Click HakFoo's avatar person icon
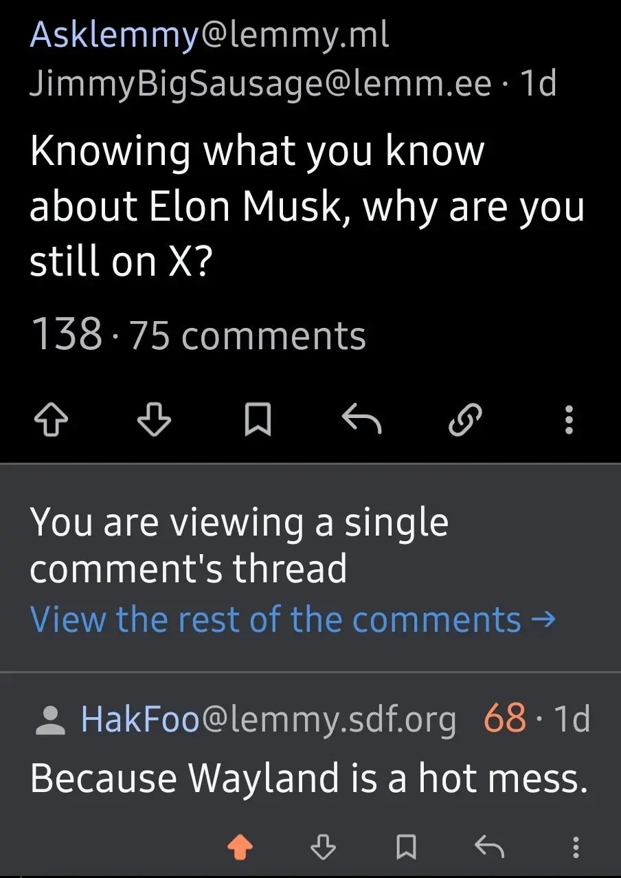This screenshot has height=878, width=621. (x=49, y=720)
